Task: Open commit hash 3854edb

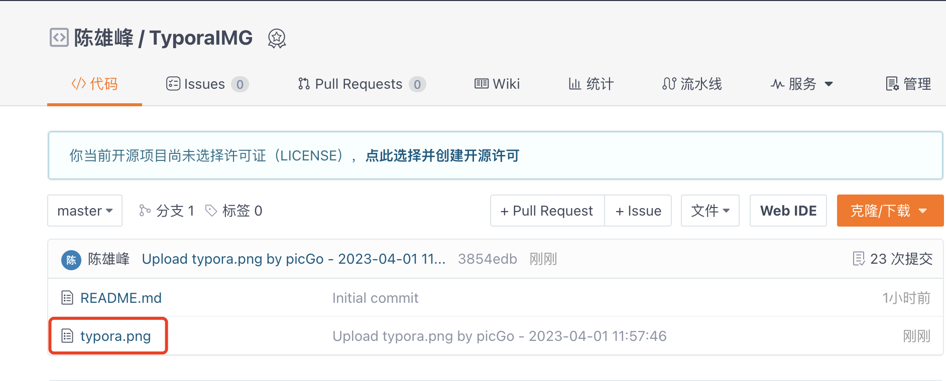Action: [488, 259]
